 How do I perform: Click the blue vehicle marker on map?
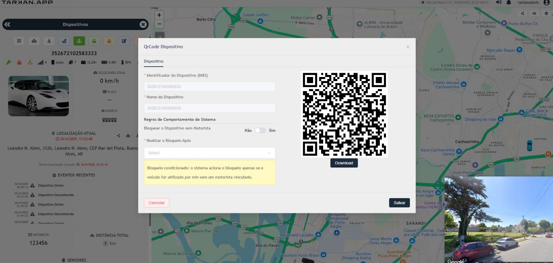[x=529, y=145]
